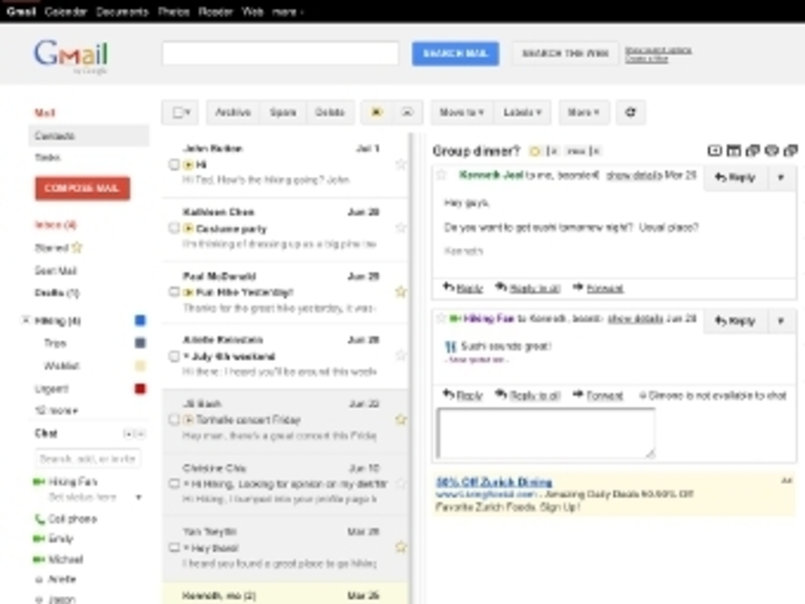The image size is (805, 604).
Task: Click the first icon at top right of conversation
Action: [x=714, y=150]
